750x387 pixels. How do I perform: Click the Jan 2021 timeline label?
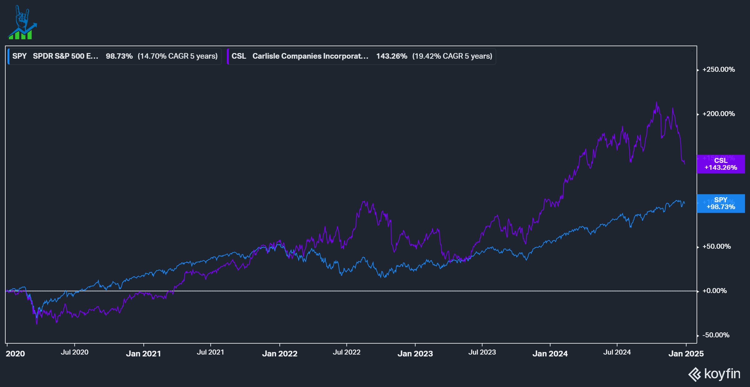coord(143,354)
